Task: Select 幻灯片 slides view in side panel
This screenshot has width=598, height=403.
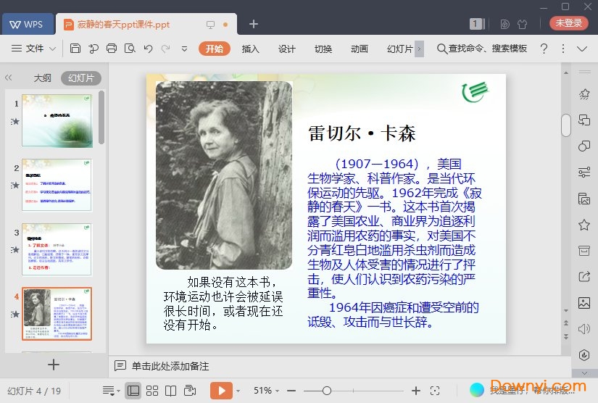Action: tap(80, 78)
